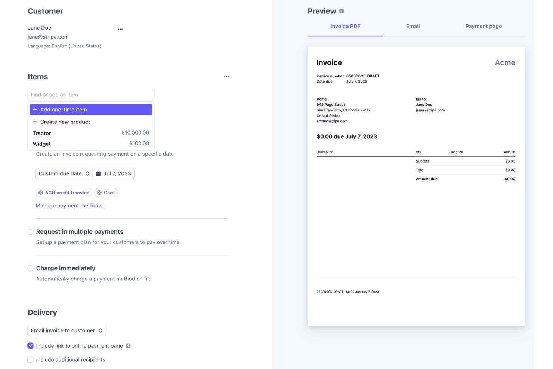The height and width of the screenshot is (369, 553).
Task: Open the Custom due date dropdown
Action: pos(64,173)
